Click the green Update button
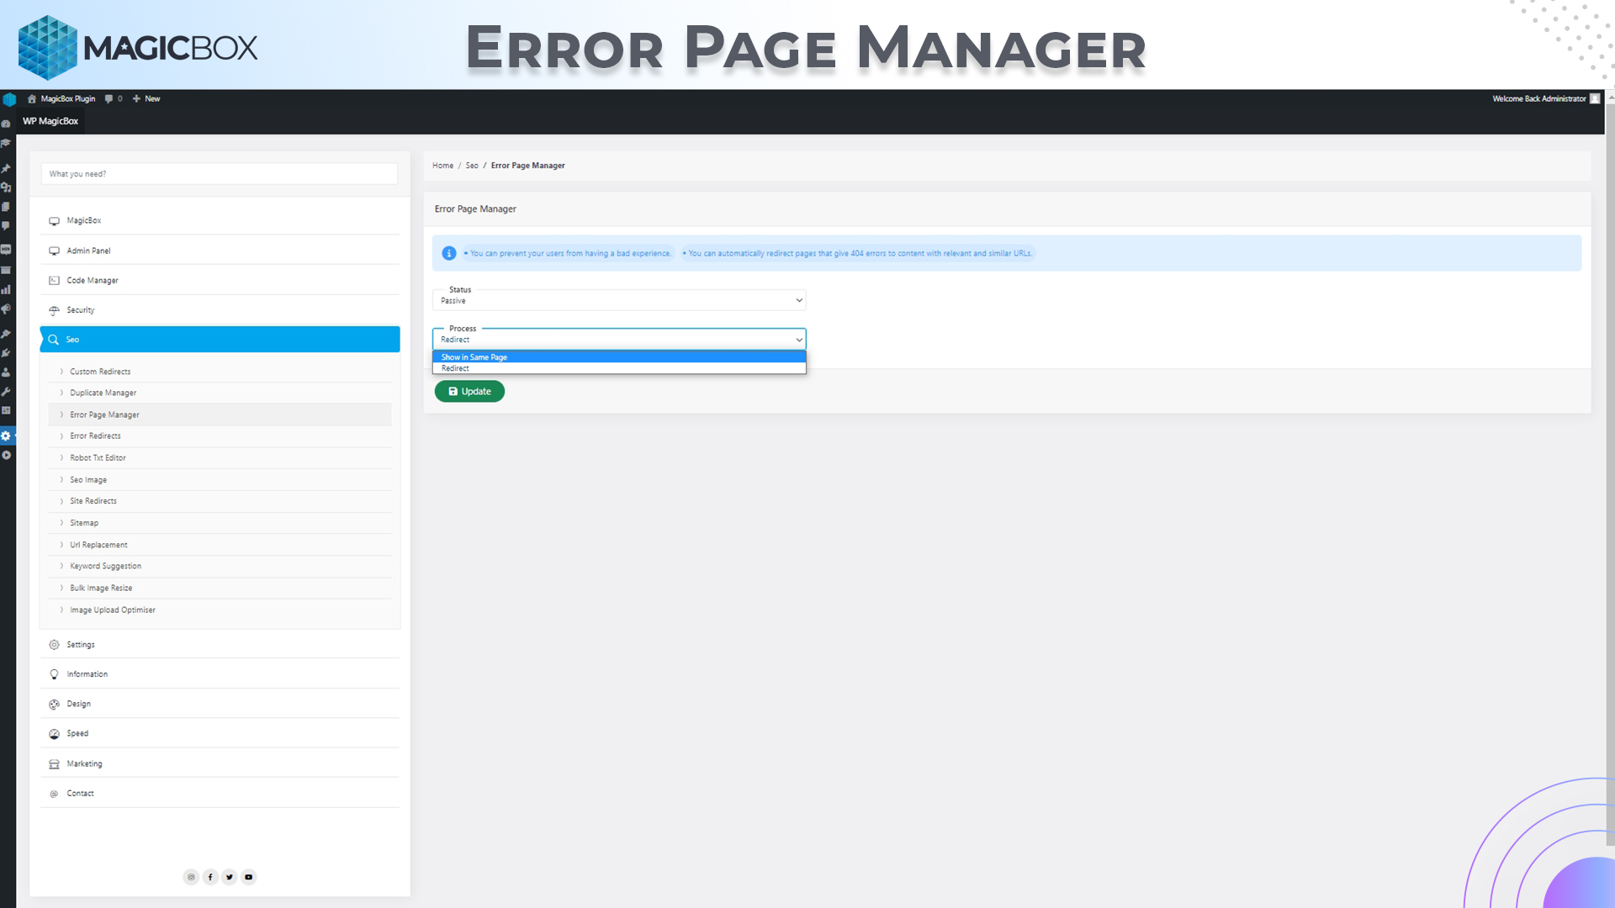 click(469, 392)
